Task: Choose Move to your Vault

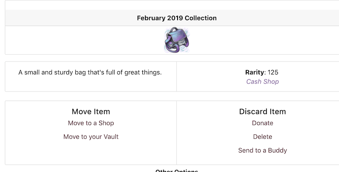Action: (91, 137)
